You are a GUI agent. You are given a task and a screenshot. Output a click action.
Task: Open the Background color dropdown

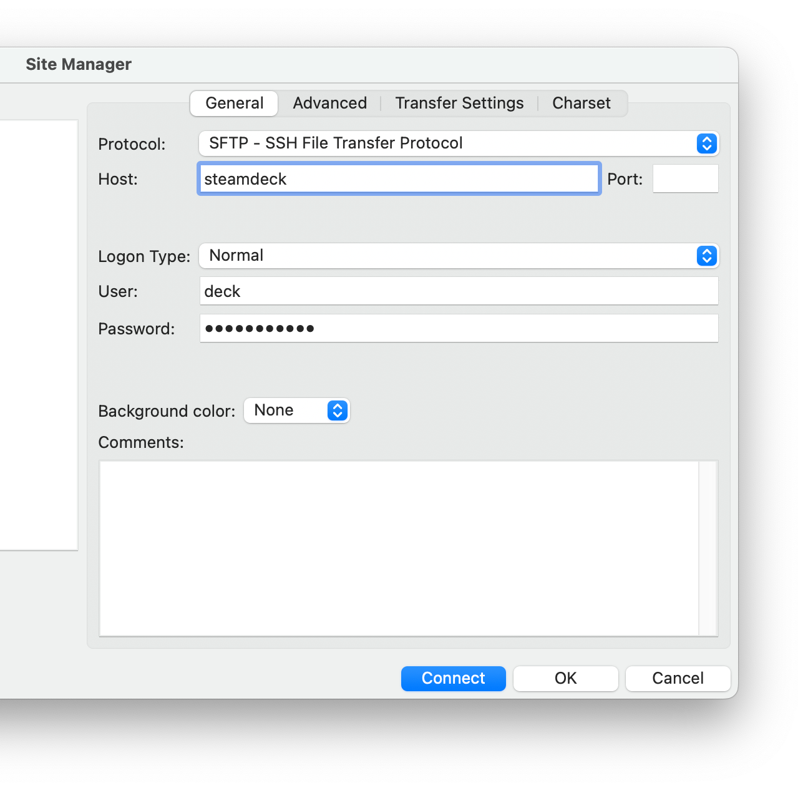tap(296, 410)
